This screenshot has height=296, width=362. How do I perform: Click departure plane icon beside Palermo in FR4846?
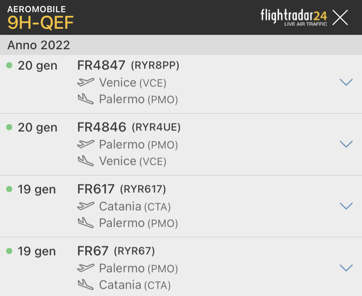click(x=86, y=144)
